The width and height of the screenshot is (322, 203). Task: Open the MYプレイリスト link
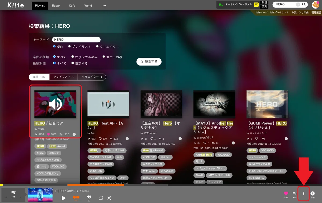(279, 13)
